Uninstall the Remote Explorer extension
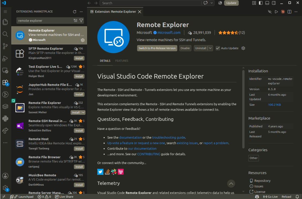The image size is (302, 199). (x=201, y=48)
